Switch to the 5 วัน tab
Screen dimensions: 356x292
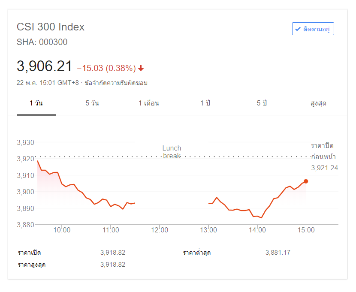[92, 103]
